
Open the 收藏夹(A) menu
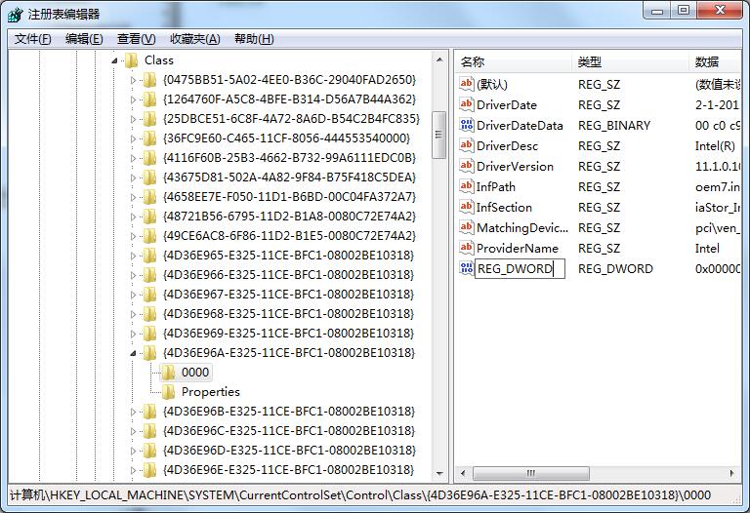pos(194,39)
